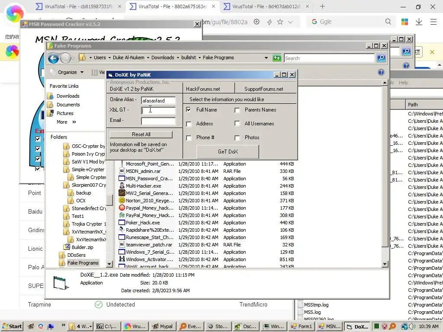Open the Start menu
Image resolution: width=443 pixels, height=332 pixels.
tap(12, 326)
